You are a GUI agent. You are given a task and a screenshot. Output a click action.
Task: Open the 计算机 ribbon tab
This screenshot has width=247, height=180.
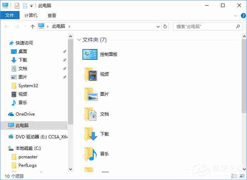[31, 15]
